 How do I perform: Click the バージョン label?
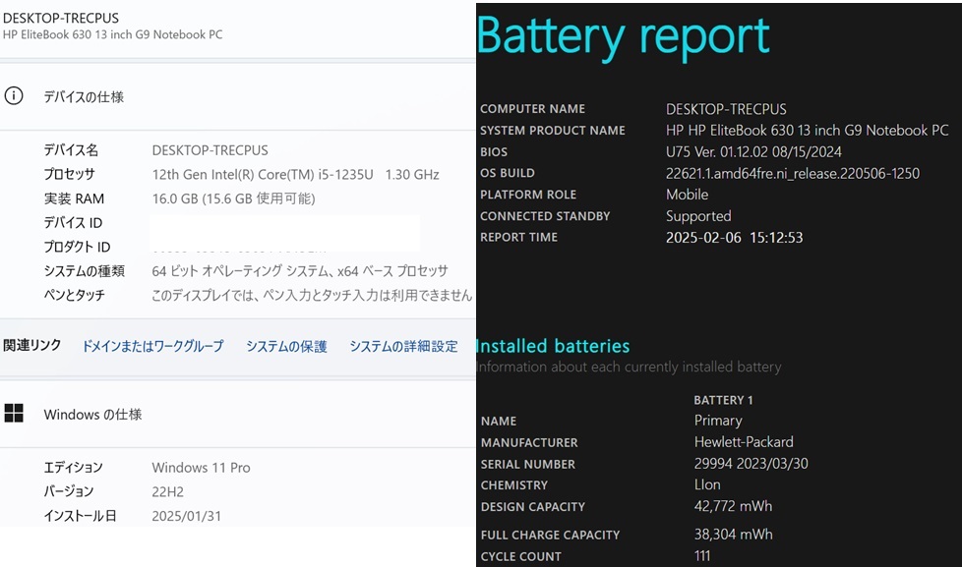click(69, 491)
